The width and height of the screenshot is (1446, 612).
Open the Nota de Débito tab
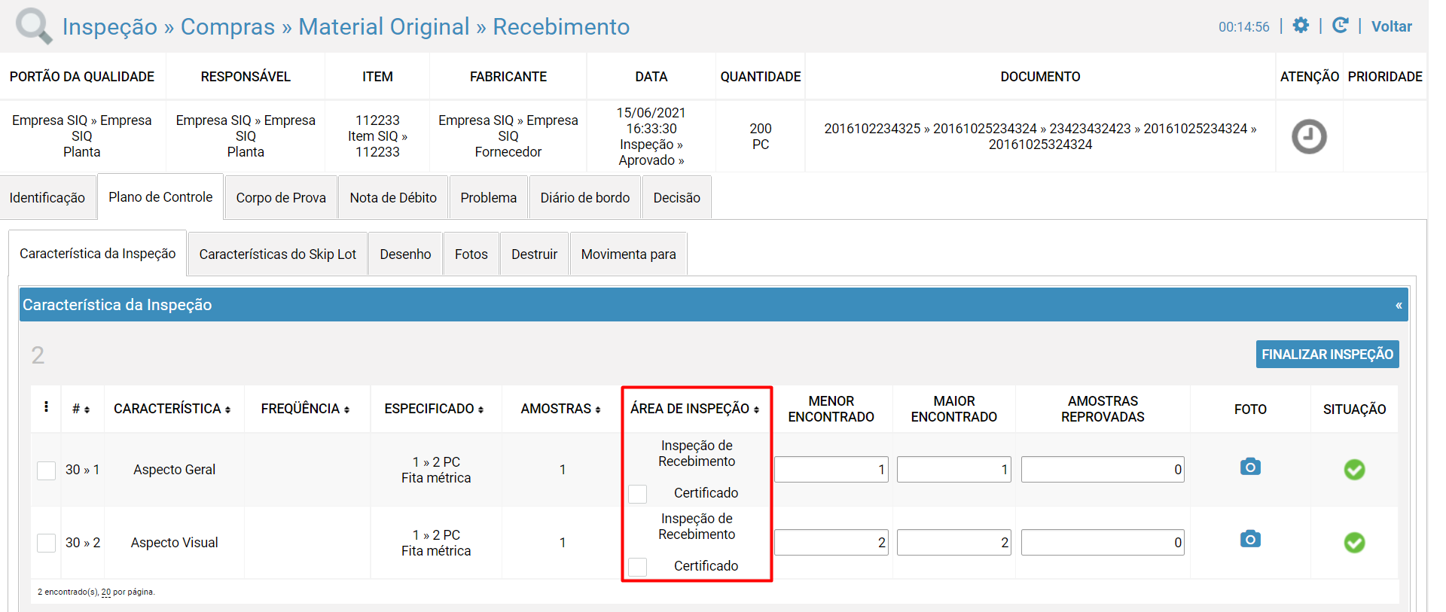(x=393, y=197)
